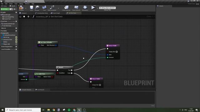Add a new function with plus icon

click(16, 21)
